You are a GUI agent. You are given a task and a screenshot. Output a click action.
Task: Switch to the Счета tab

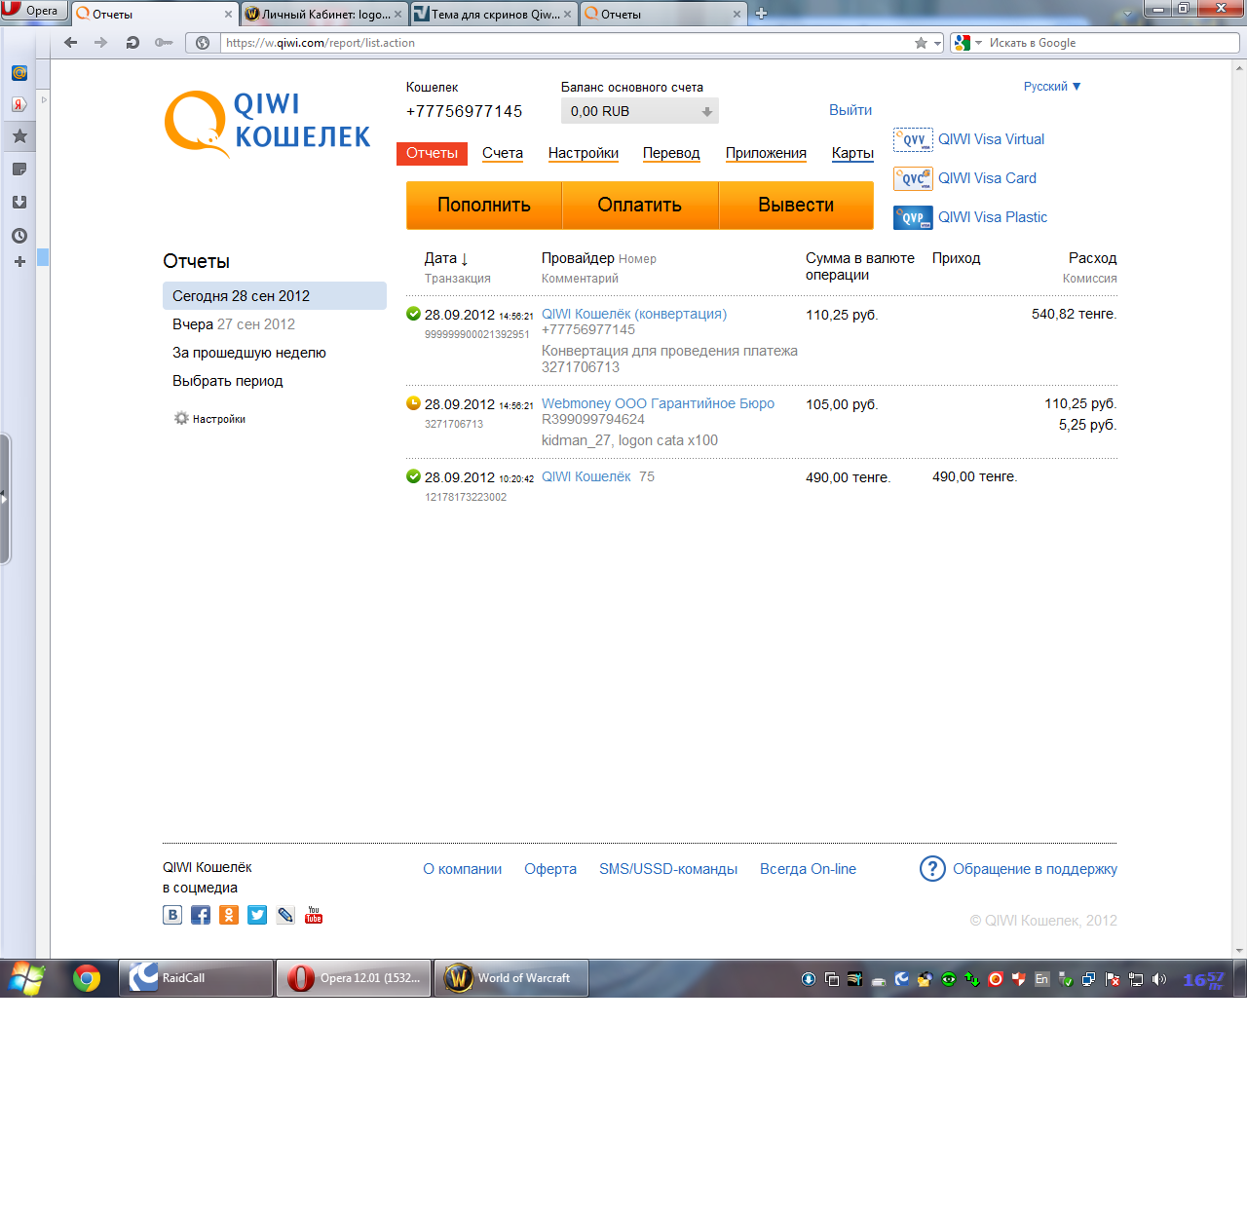coord(503,153)
